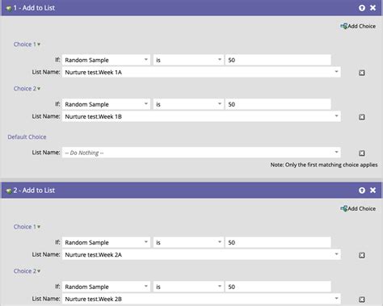Open List Name dropdown showing Nurture test.Week 1A

tap(201, 72)
